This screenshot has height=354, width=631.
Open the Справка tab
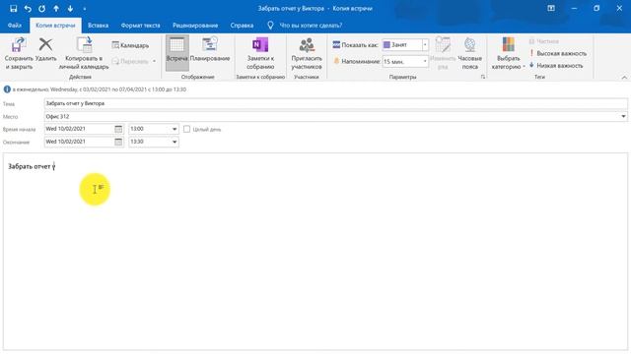(x=242, y=26)
